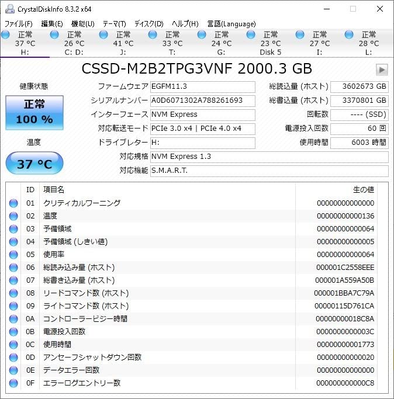Click the 37 °C temperature button
This screenshot has height=399, width=394.
[x=34, y=163]
